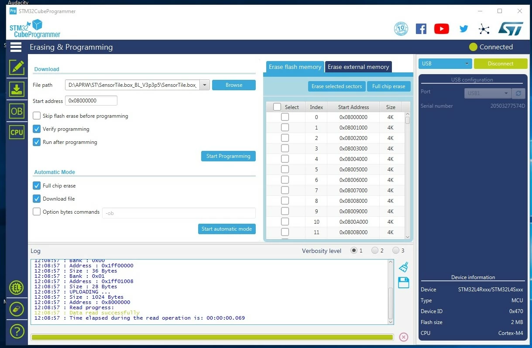Click the Full chip erase button
This screenshot has height=348, width=532.
[388, 86]
